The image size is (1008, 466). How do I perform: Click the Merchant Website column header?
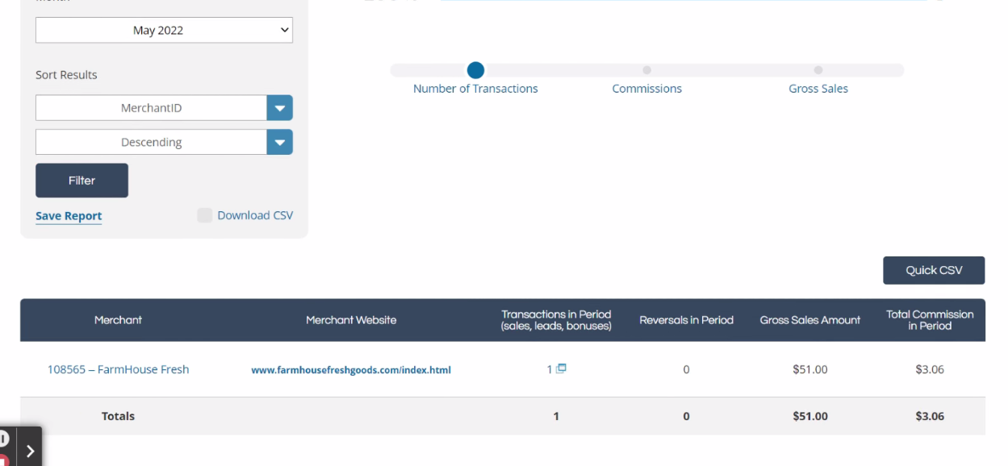click(351, 320)
